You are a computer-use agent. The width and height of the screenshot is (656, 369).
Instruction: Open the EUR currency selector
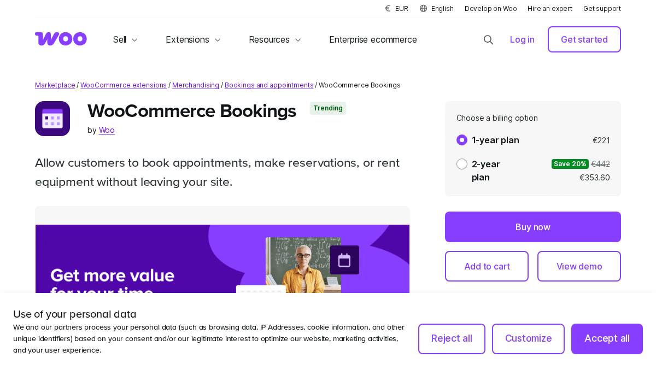pos(396,8)
